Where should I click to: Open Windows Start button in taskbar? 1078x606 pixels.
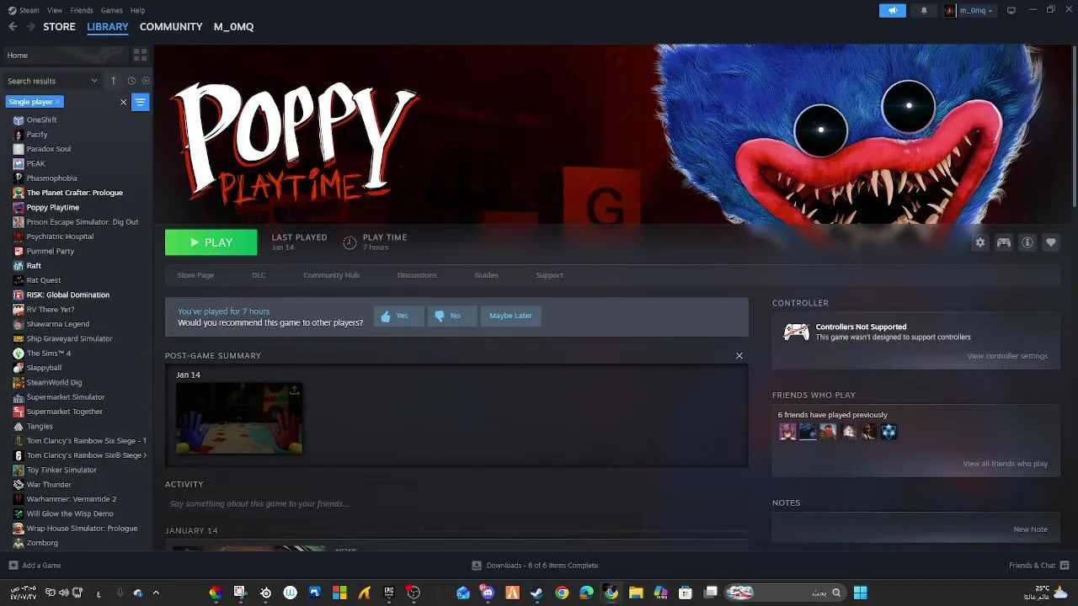pyautogui.click(x=860, y=593)
